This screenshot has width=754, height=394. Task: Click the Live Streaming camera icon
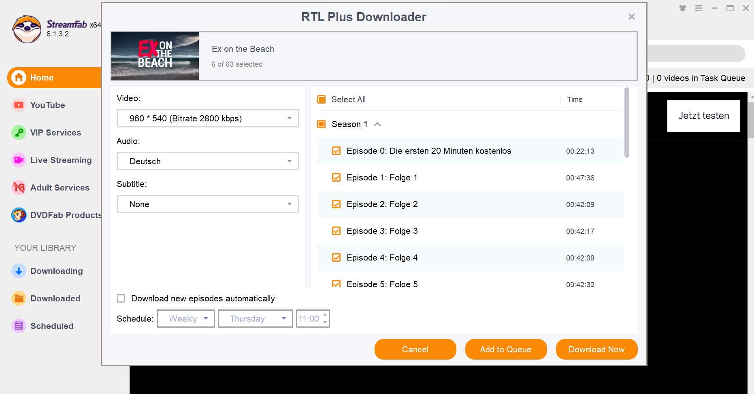tap(19, 160)
